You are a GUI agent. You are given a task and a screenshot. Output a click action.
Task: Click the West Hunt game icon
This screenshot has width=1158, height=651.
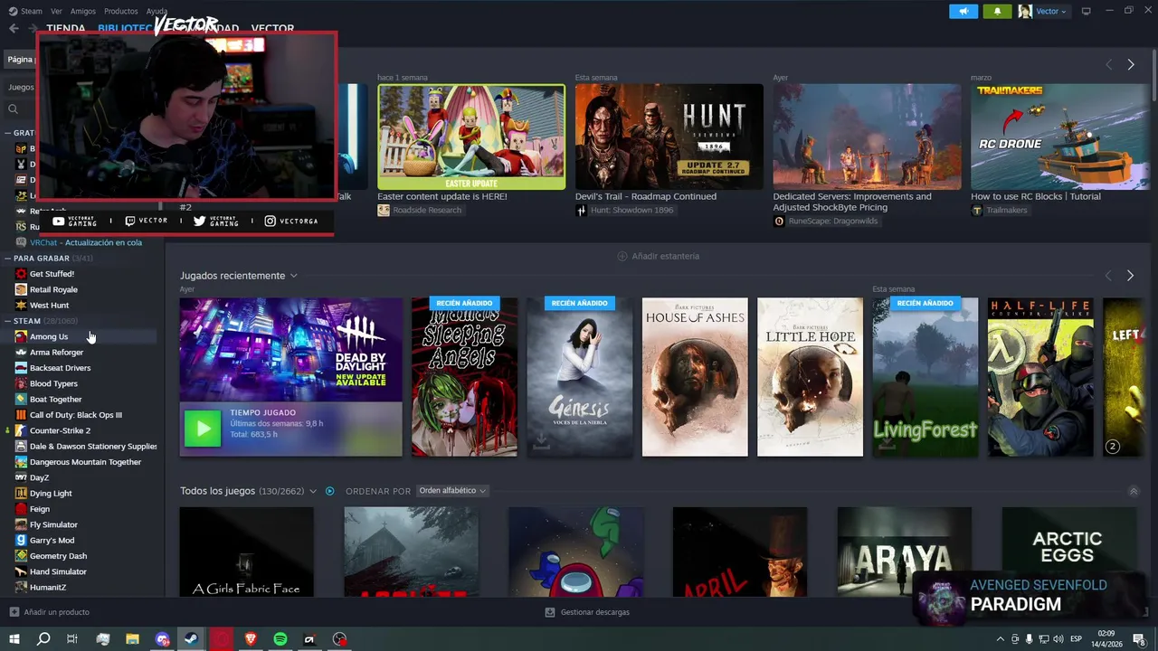[22, 305]
